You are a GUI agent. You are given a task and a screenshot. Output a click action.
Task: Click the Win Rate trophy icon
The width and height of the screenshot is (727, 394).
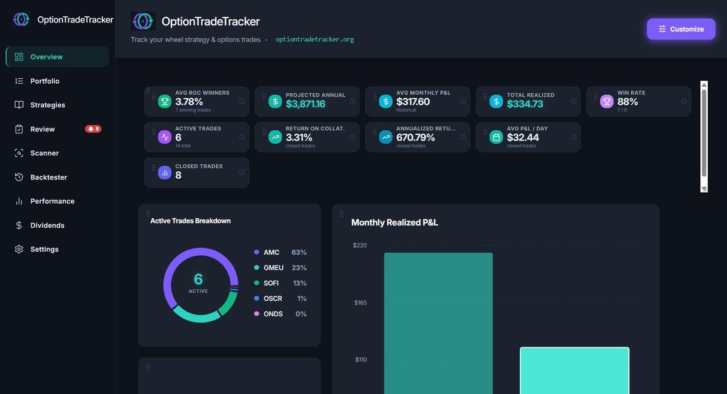606,102
